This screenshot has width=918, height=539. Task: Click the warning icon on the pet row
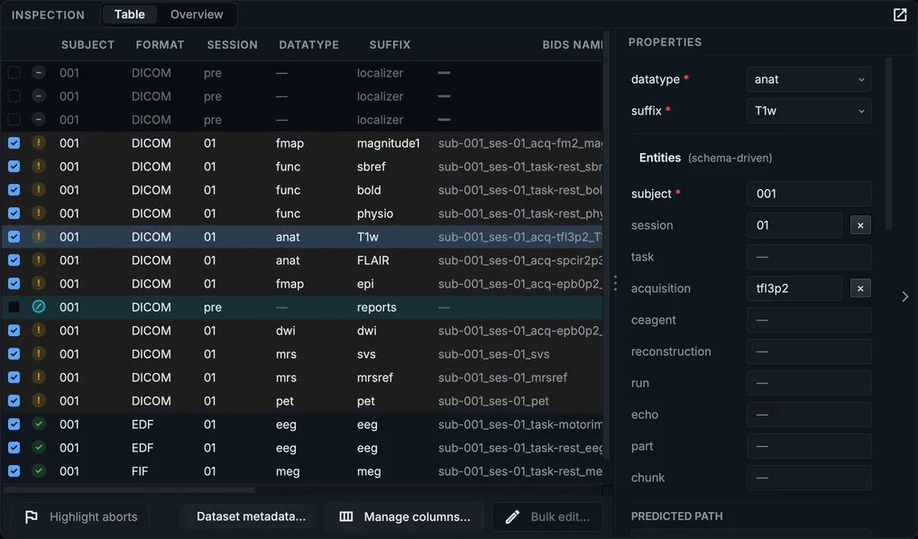pyautogui.click(x=39, y=400)
